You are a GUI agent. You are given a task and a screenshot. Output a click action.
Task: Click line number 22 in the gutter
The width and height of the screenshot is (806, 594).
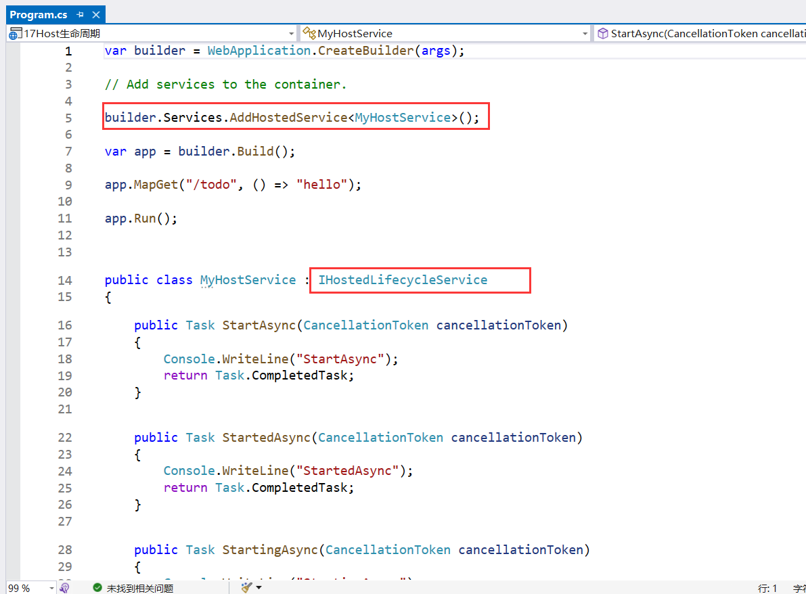[65, 438]
